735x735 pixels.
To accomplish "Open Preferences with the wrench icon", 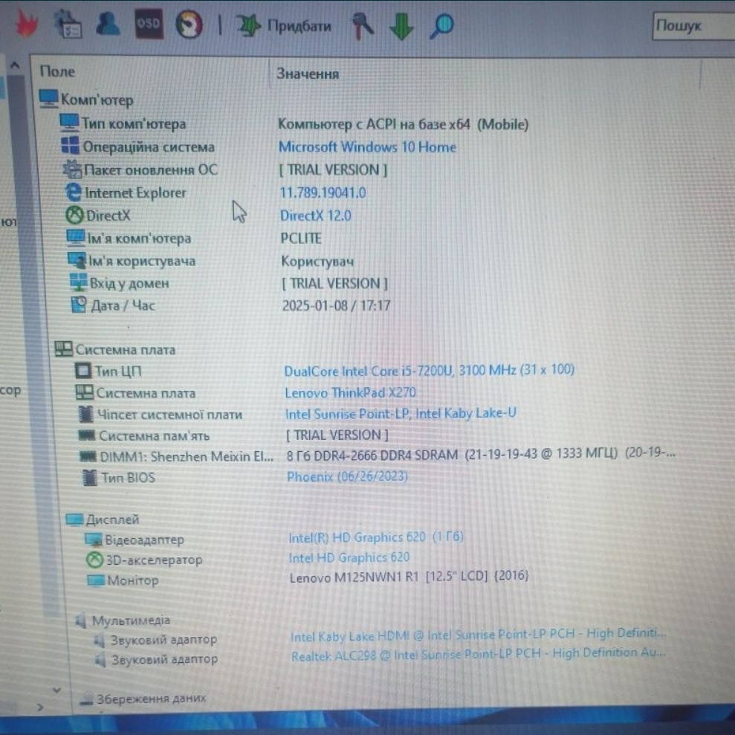I will pos(363,25).
